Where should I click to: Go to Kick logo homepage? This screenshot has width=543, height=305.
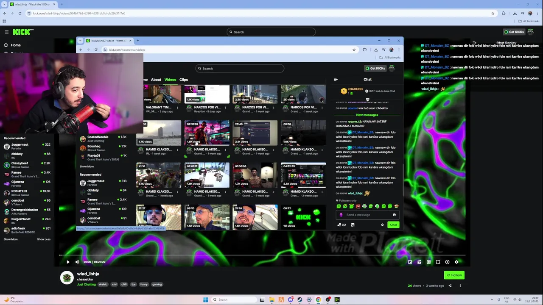23,32
